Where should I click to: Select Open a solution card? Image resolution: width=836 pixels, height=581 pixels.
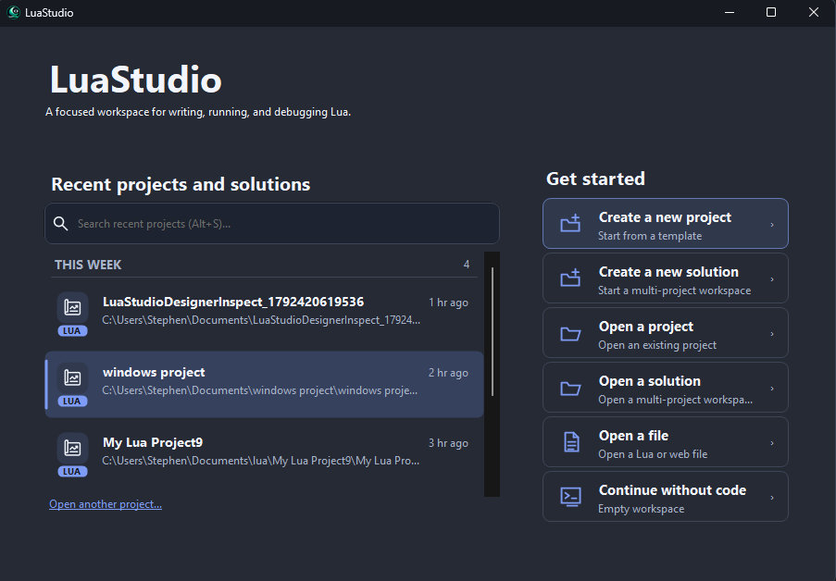(x=666, y=388)
